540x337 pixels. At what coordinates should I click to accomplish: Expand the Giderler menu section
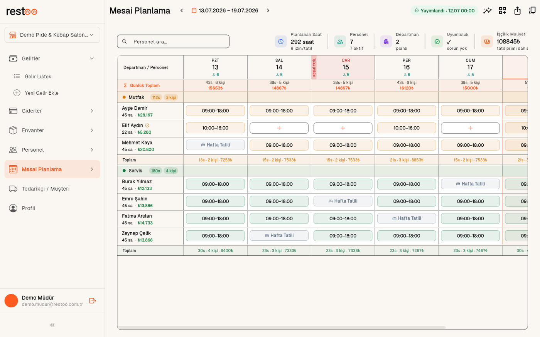point(92,111)
